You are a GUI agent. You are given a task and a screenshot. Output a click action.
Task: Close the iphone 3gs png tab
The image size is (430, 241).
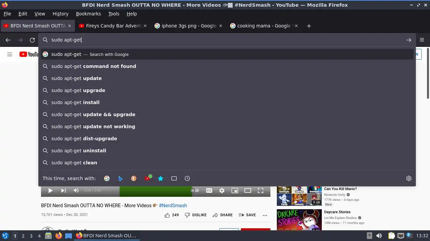[221, 26]
